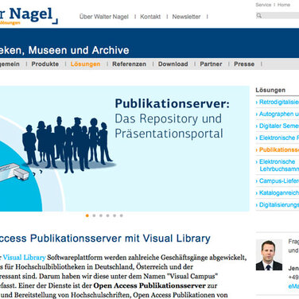Click the Home link at top

pos(284,5)
